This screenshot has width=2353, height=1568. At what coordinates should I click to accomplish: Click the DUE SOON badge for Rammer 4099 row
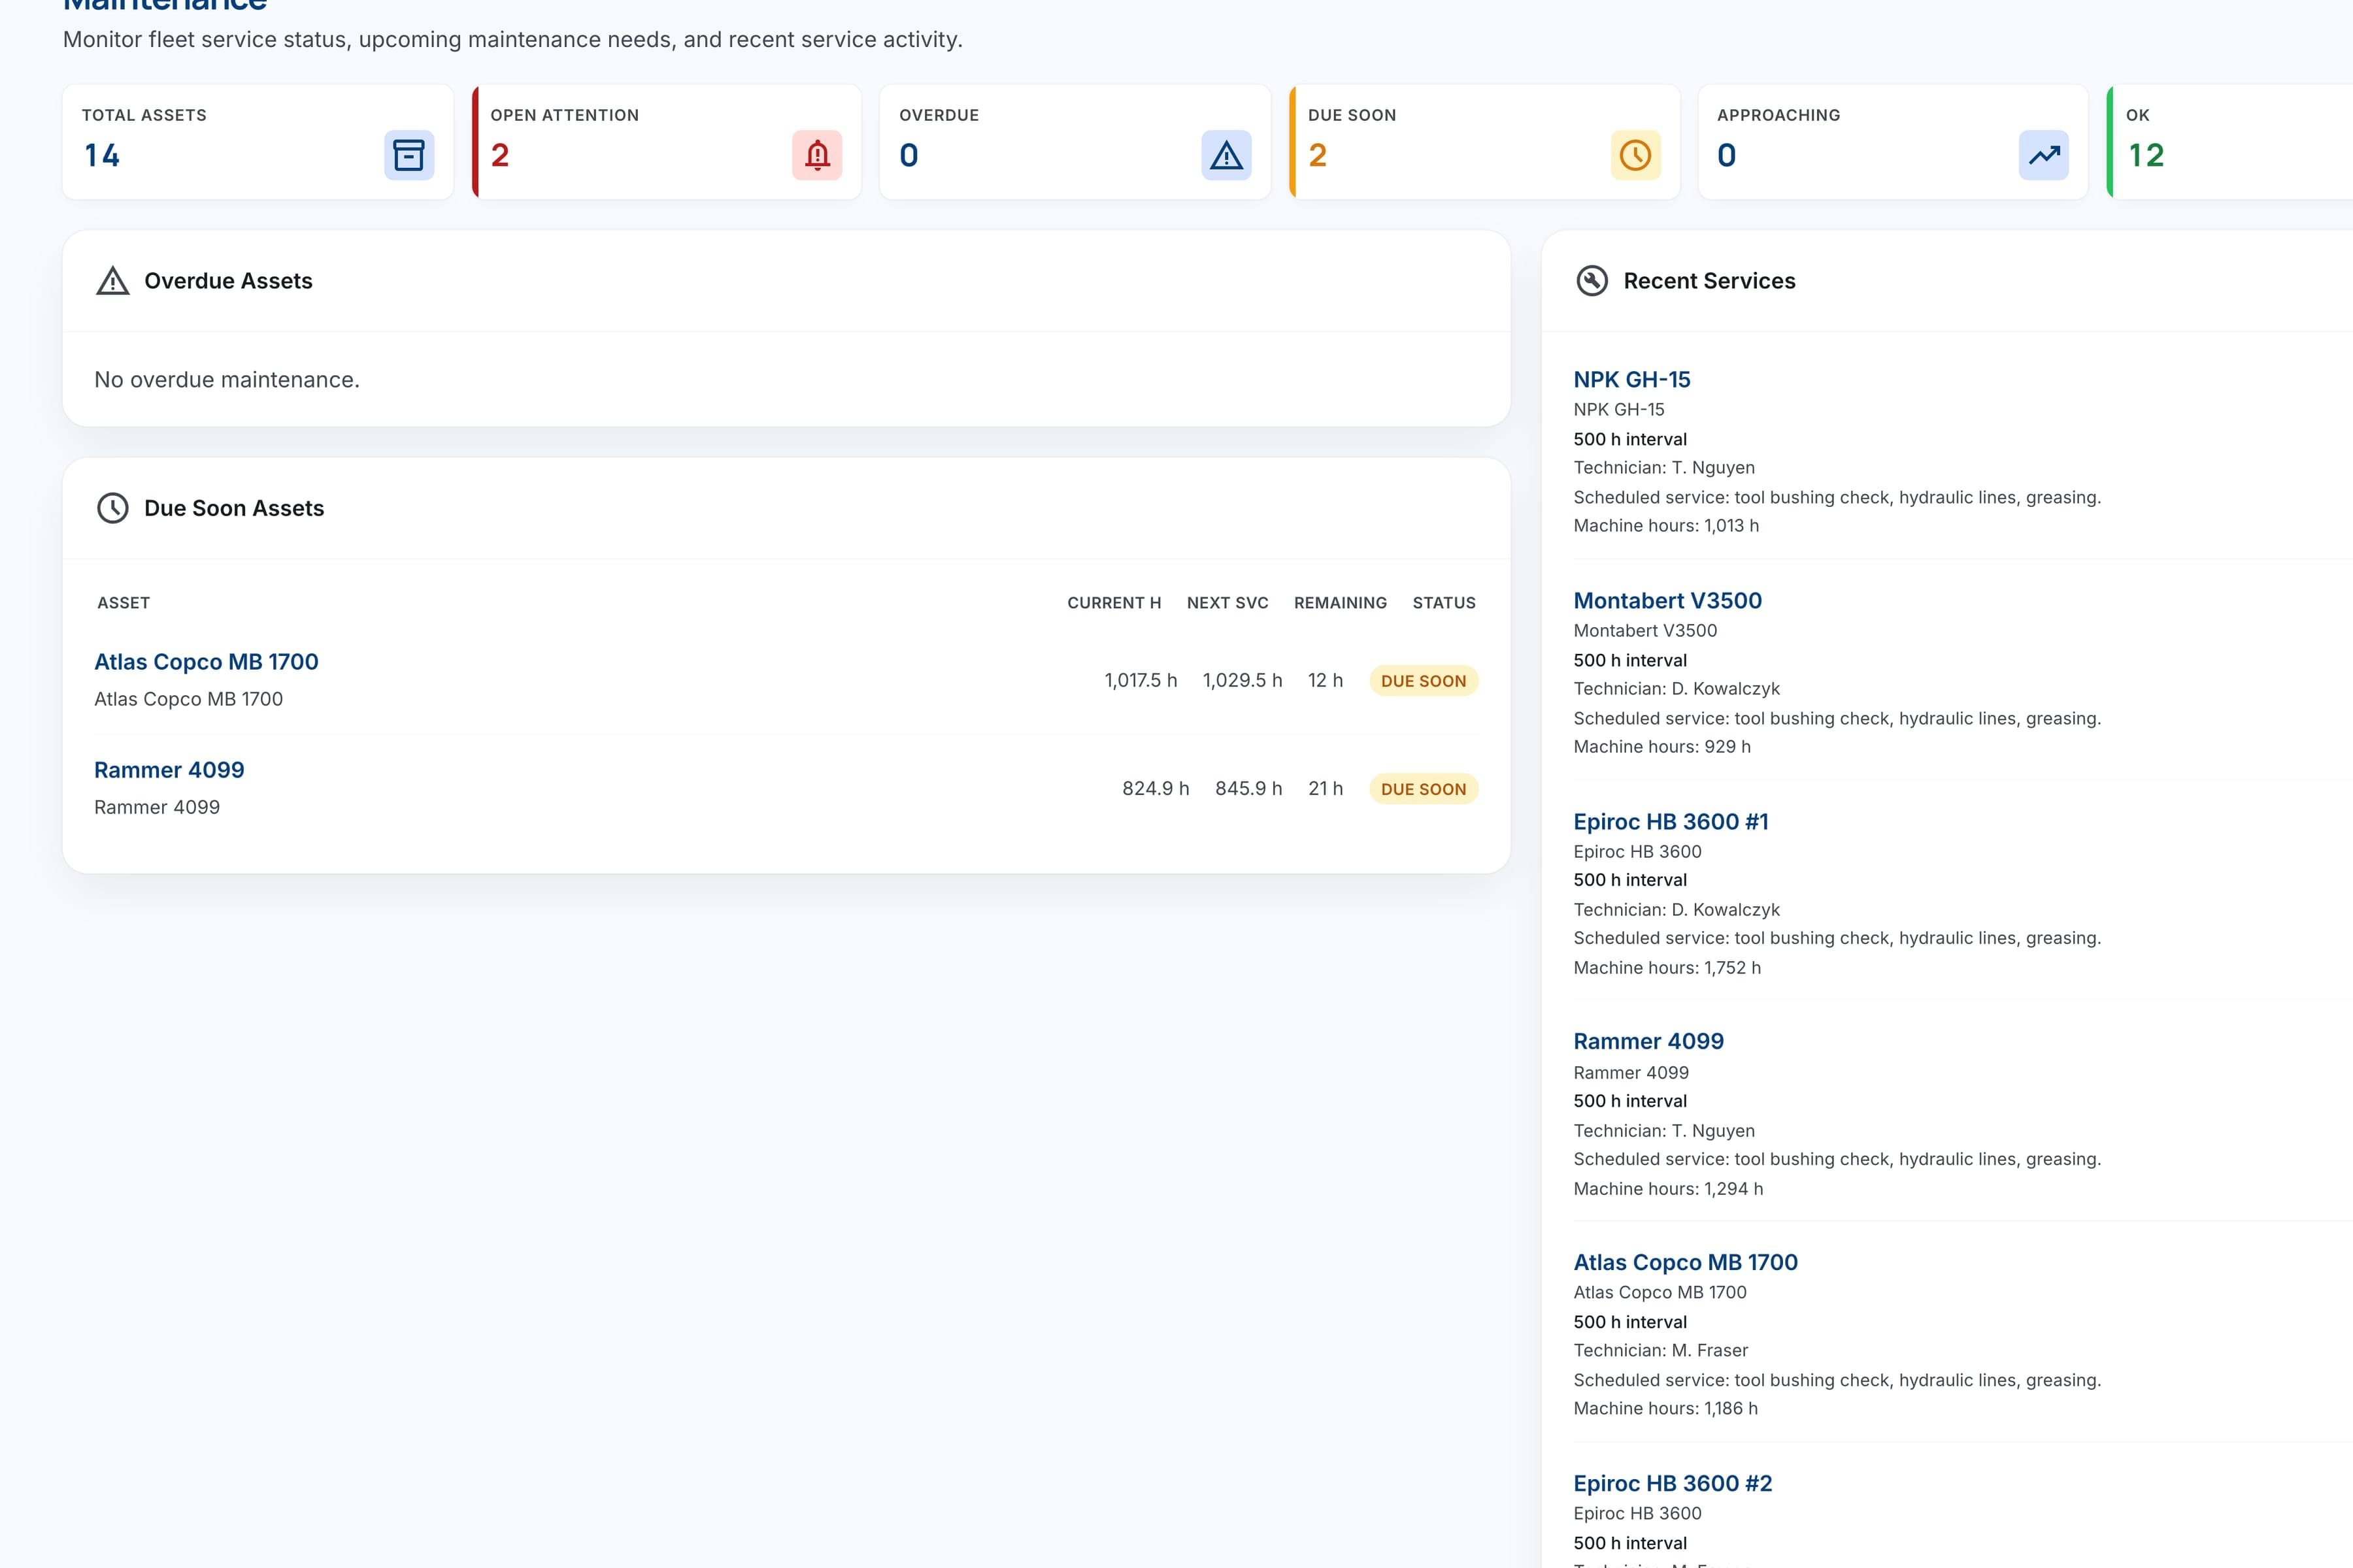pos(1424,789)
